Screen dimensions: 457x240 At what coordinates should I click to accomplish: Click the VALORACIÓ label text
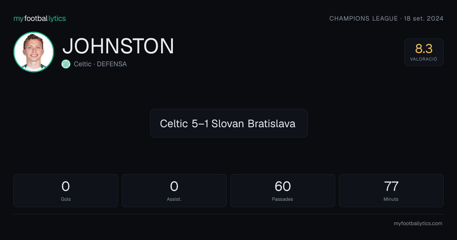[x=424, y=59]
